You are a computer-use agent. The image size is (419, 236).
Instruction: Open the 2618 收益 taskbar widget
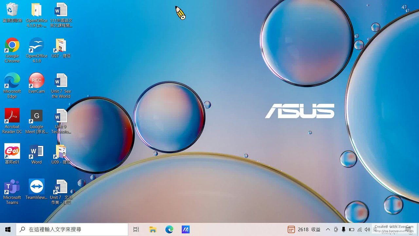[x=304, y=229]
